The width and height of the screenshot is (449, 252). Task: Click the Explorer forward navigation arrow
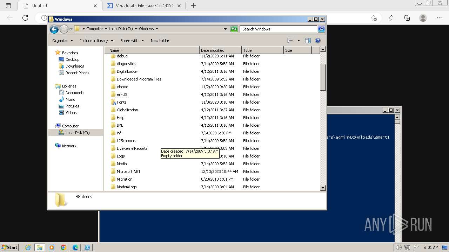point(64,29)
